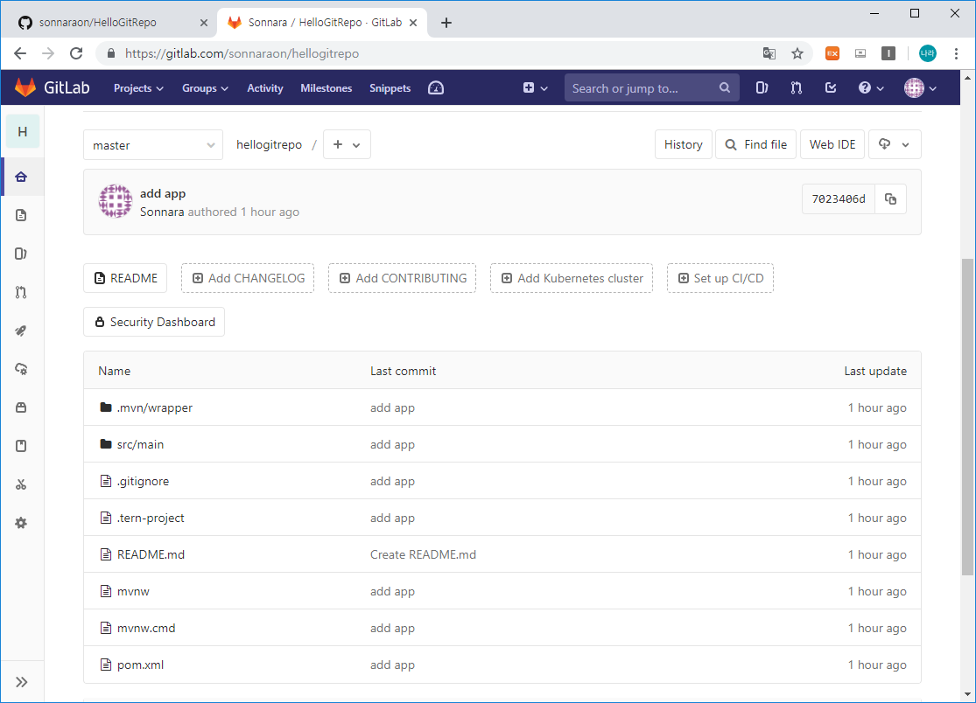
Task: Open the pom.xml file
Action: (x=140, y=665)
